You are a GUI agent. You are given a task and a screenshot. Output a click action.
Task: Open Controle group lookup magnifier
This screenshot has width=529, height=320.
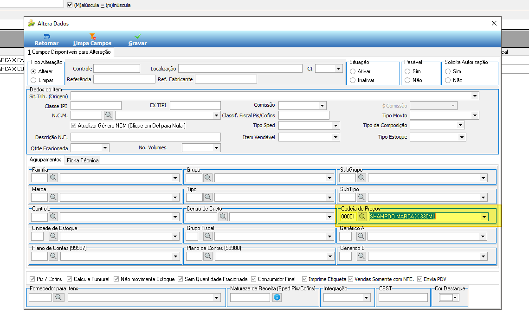click(x=53, y=217)
